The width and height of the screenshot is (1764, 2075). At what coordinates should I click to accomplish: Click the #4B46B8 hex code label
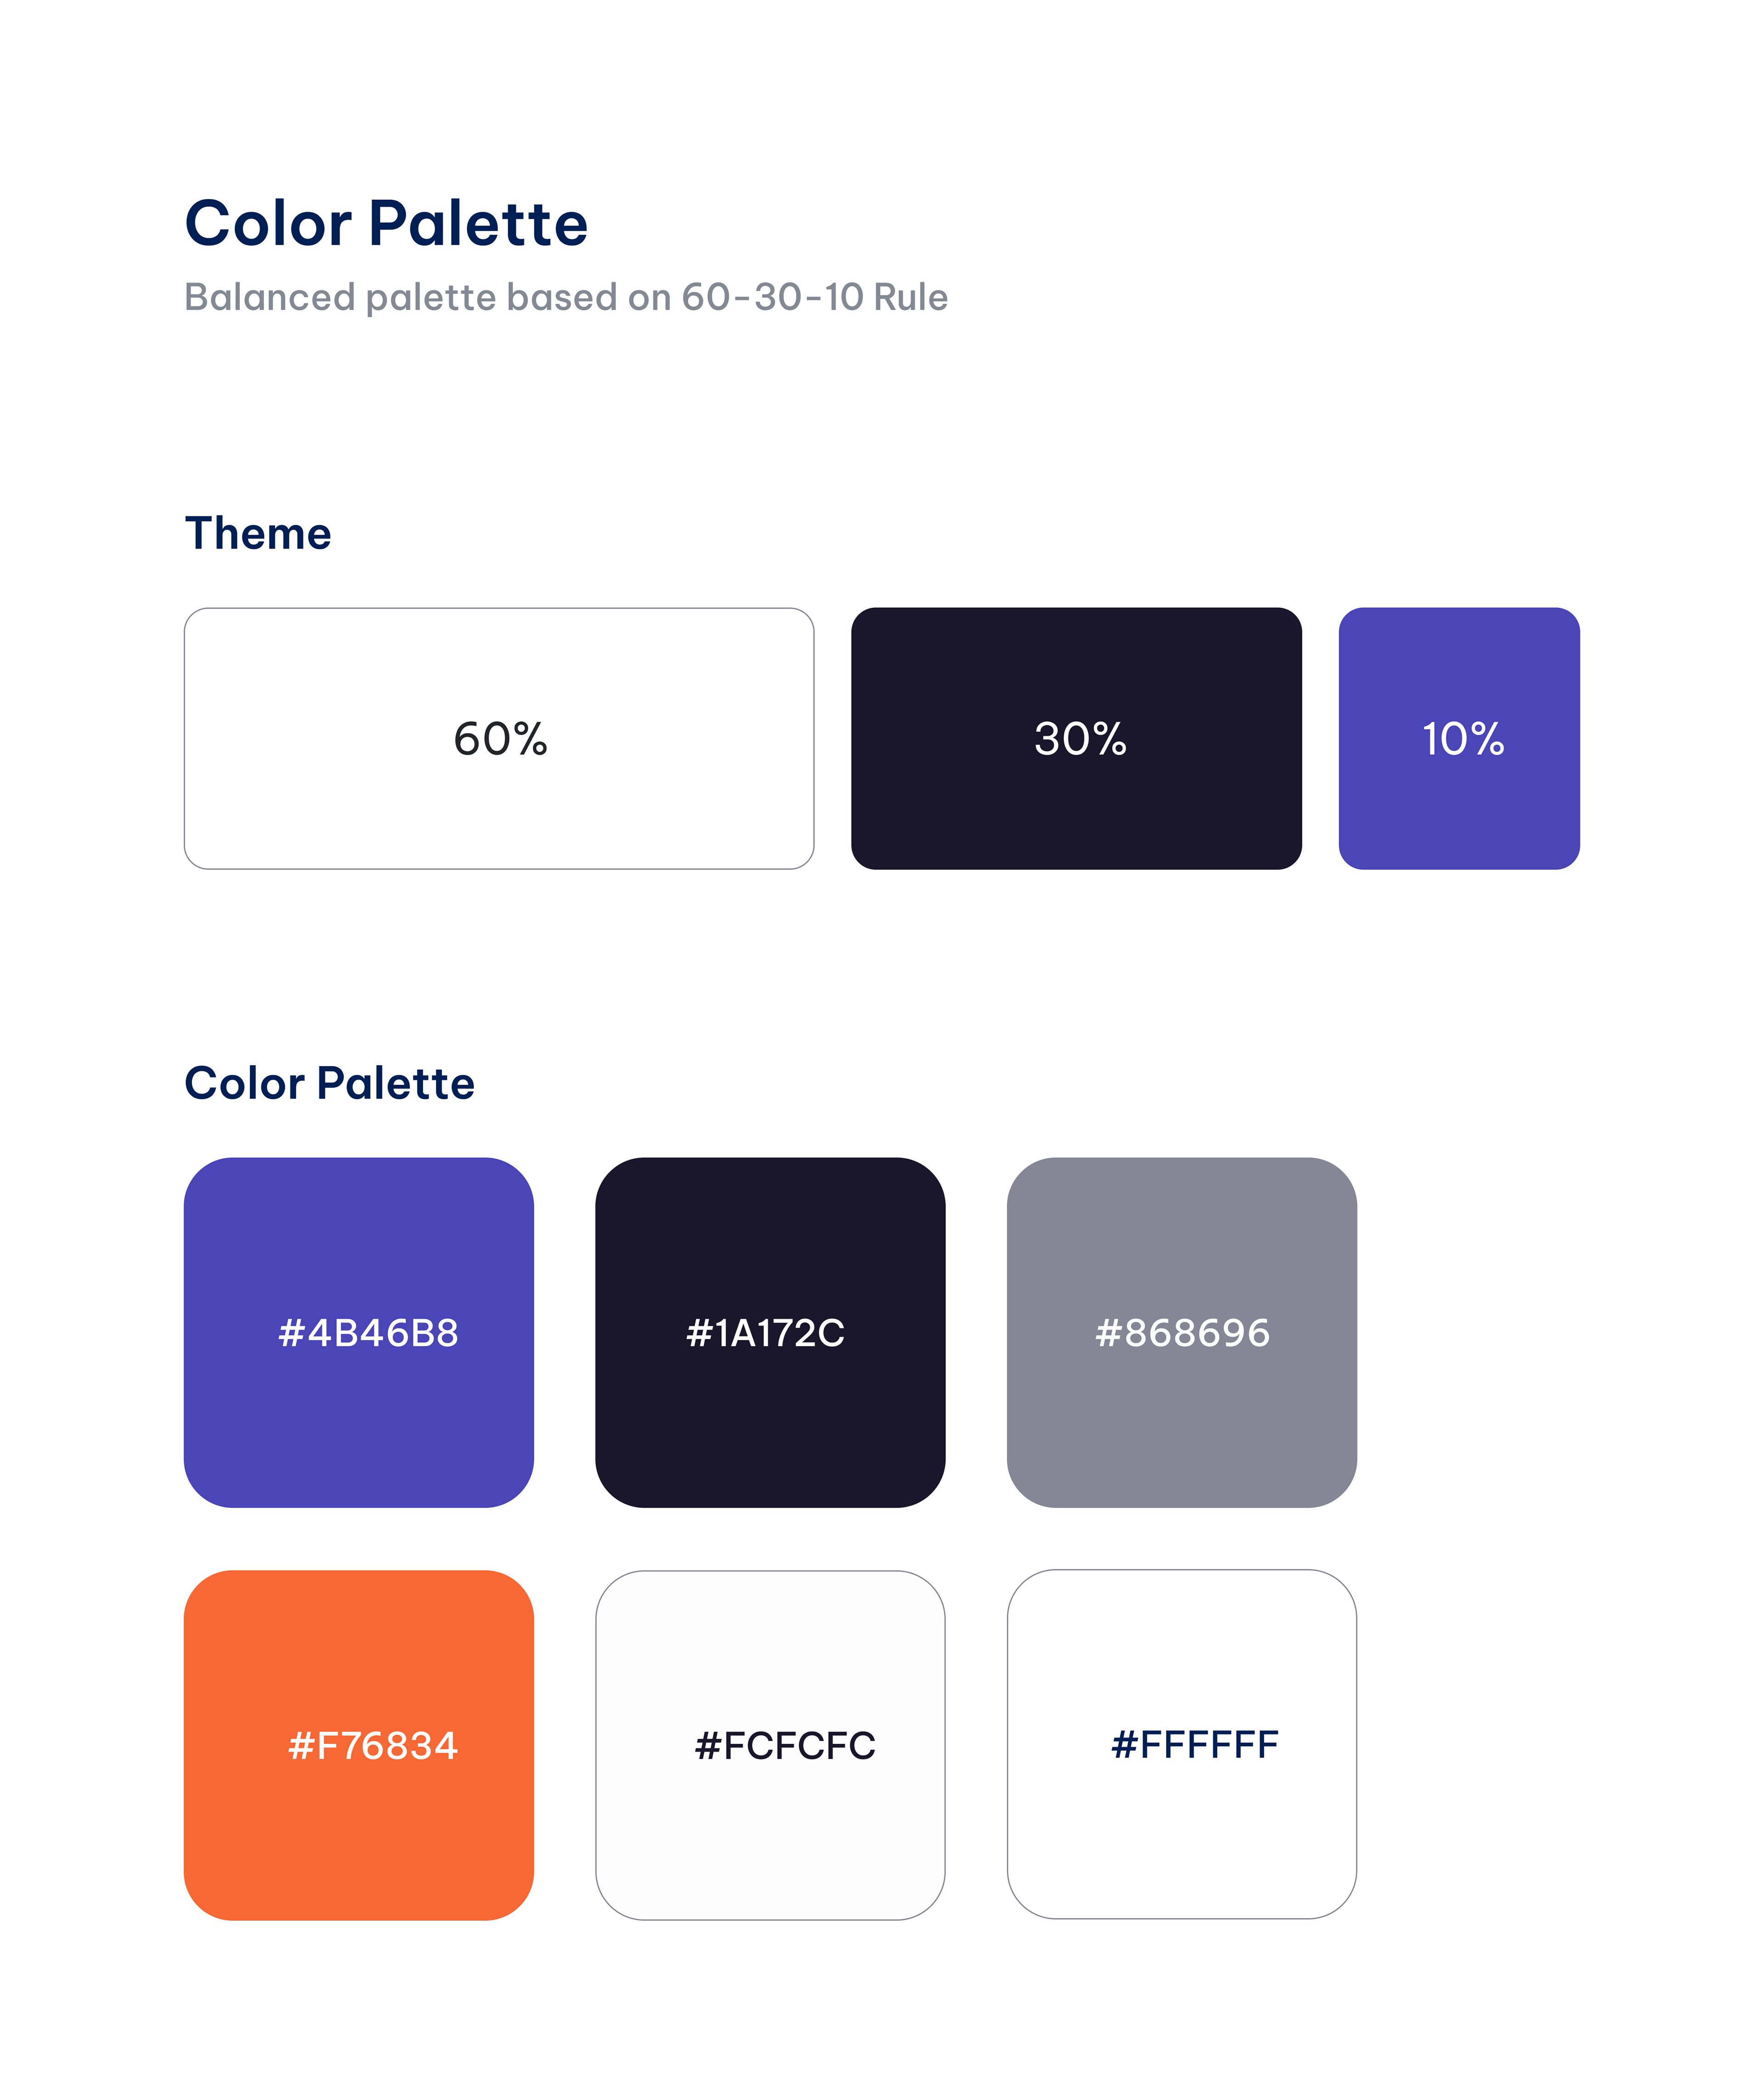tap(368, 1333)
